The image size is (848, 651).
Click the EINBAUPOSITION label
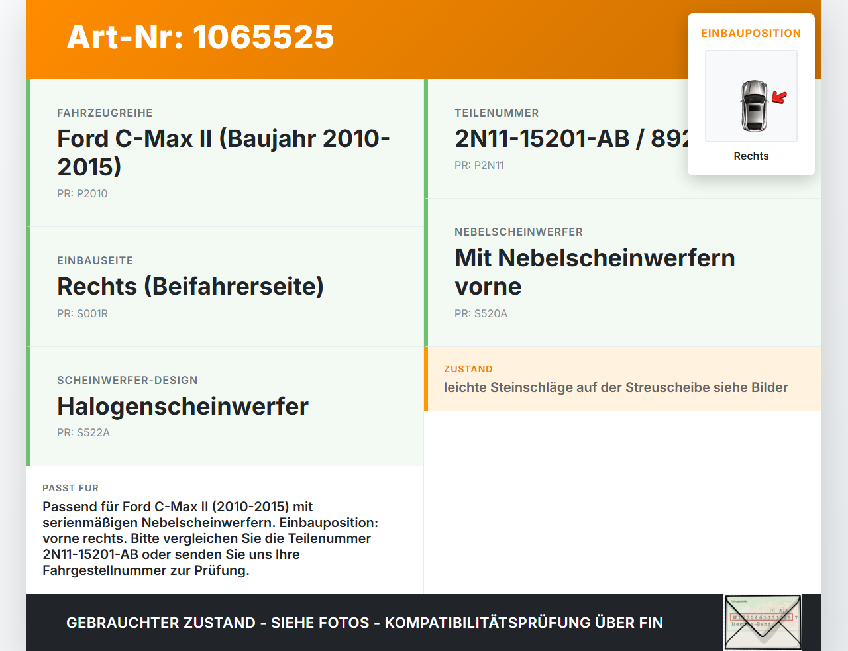[x=751, y=33]
